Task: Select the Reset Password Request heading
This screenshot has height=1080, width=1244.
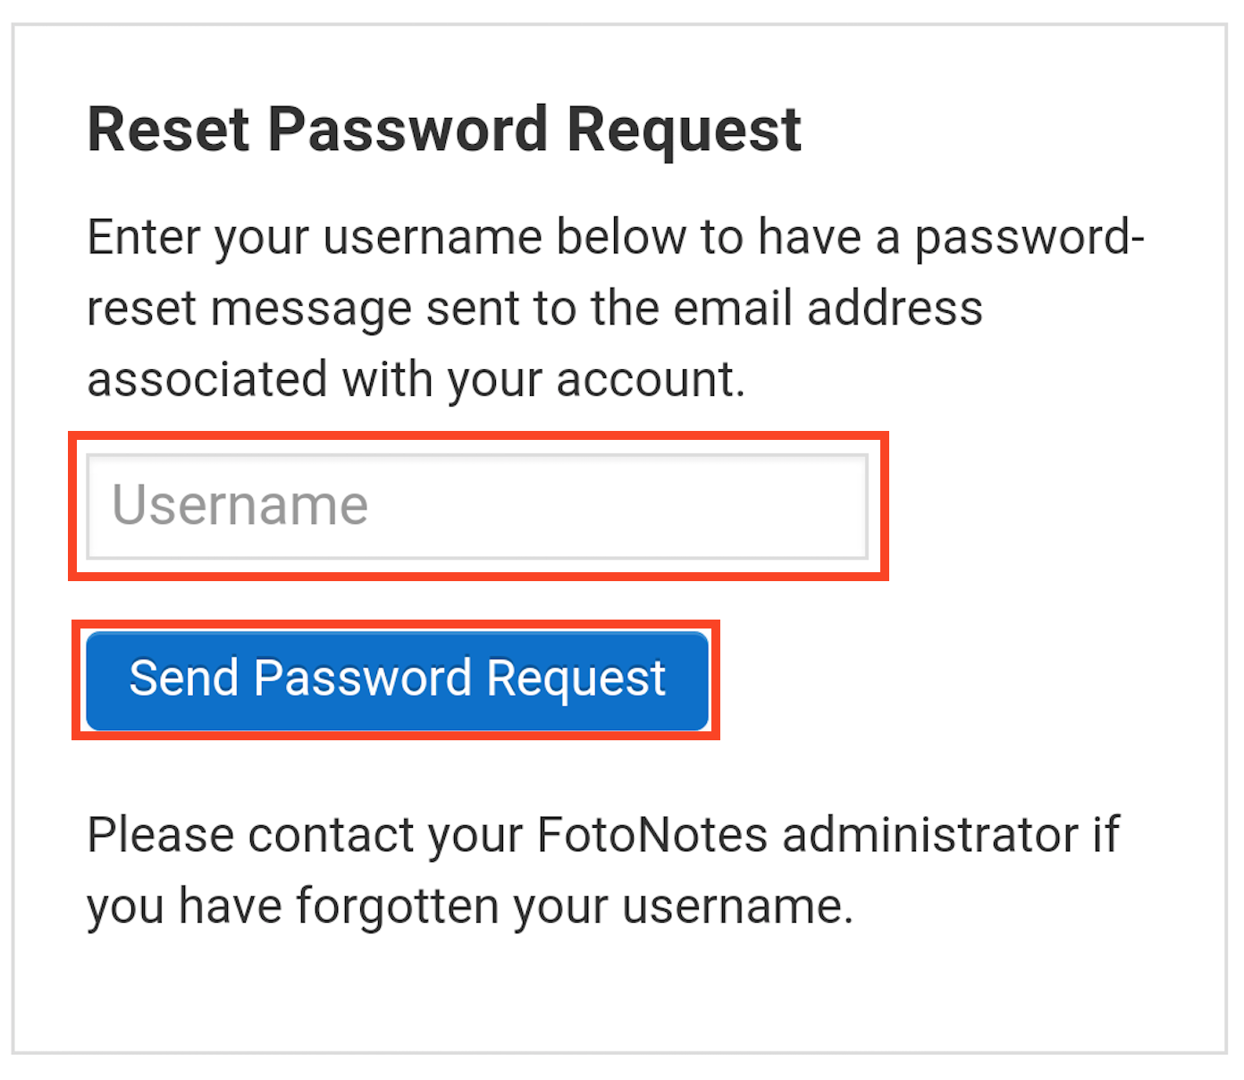Action: pos(444,131)
